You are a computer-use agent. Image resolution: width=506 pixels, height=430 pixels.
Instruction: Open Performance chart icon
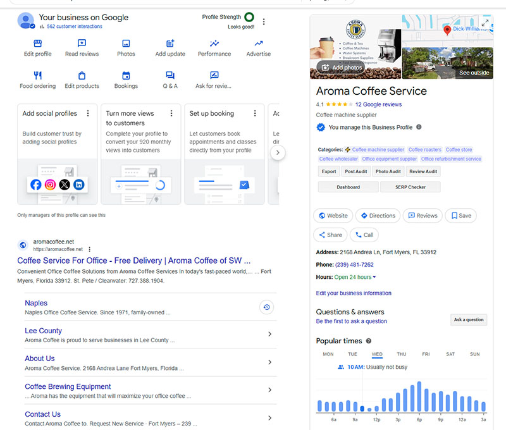[x=214, y=43]
